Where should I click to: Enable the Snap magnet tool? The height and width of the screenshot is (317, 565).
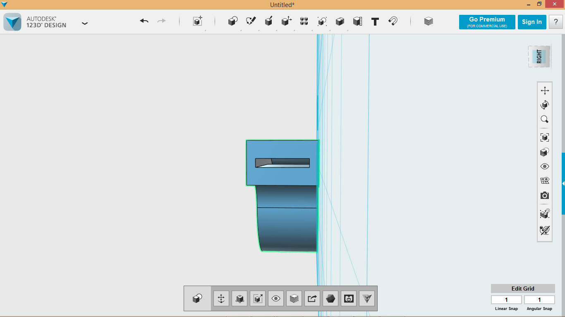coord(392,21)
